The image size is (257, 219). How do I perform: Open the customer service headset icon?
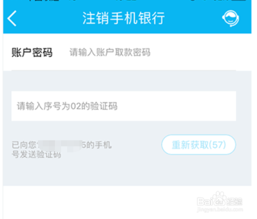(231, 18)
